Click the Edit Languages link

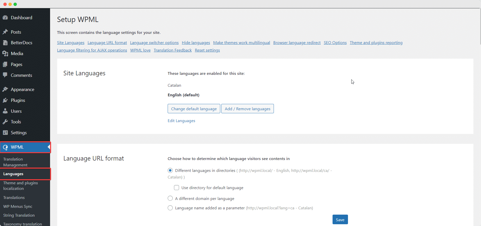click(181, 121)
